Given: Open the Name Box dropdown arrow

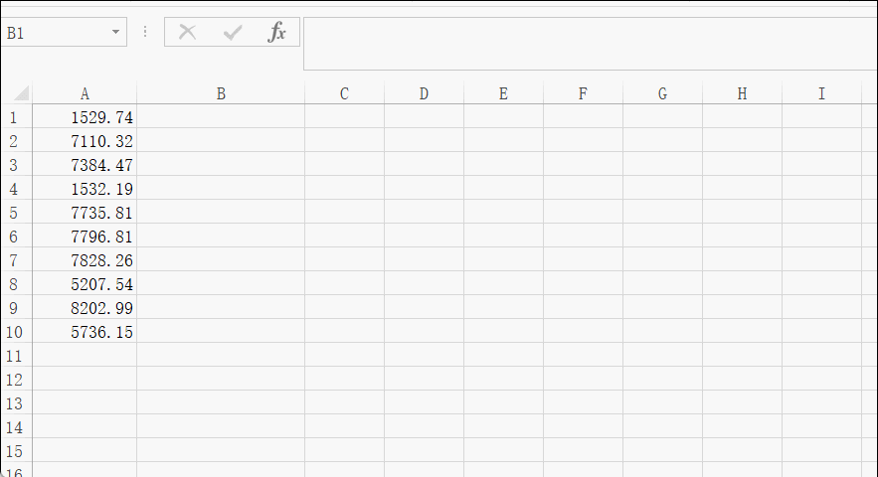Looking at the screenshot, I should pyautogui.click(x=115, y=32).
